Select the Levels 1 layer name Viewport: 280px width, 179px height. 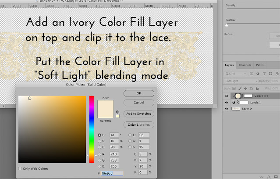click(x=255, y=103)
